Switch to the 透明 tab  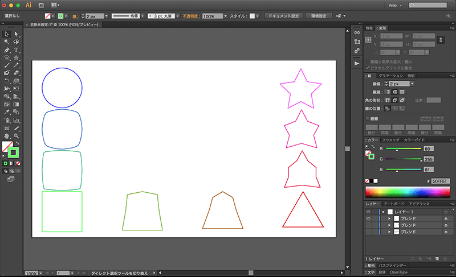point(411,76)
